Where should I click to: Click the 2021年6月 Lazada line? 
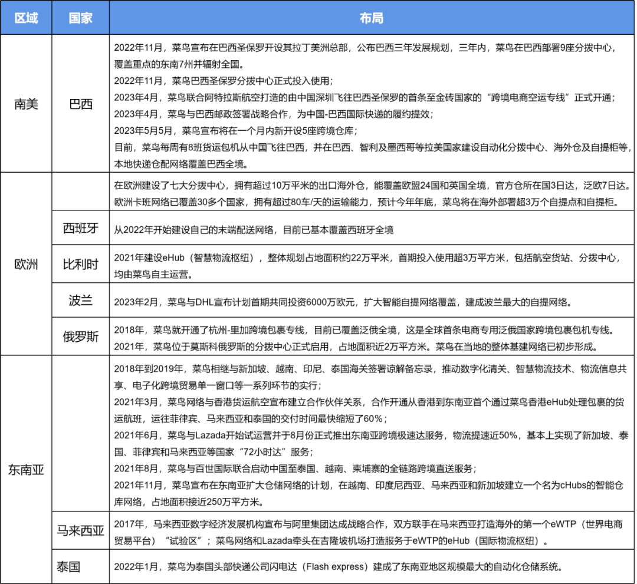372,435
